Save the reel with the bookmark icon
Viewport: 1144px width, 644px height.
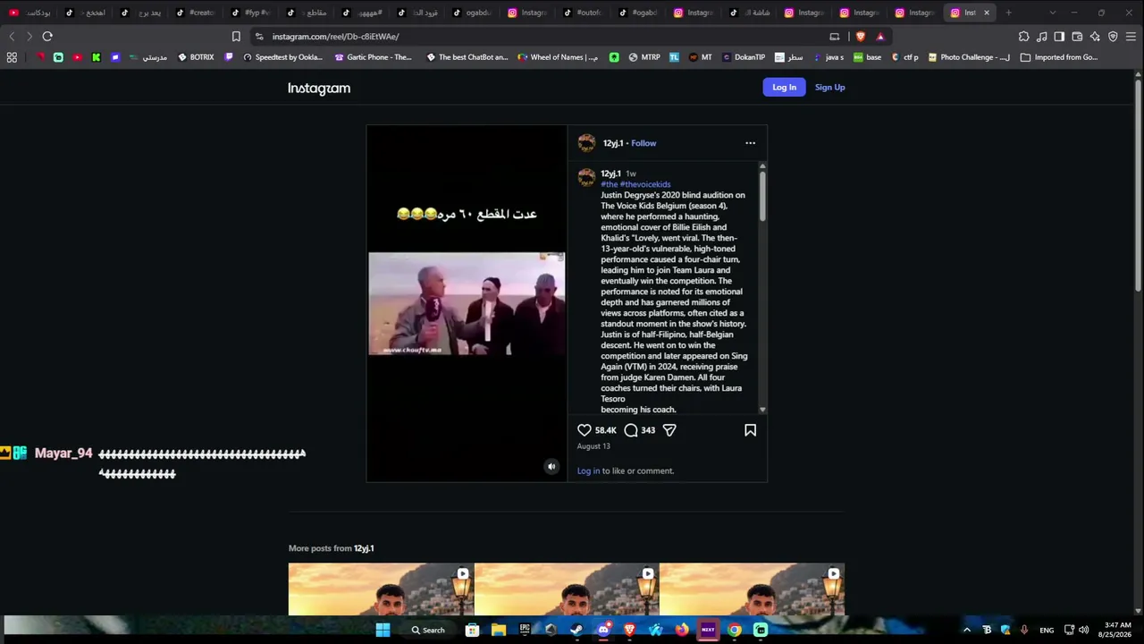[751, 430]
